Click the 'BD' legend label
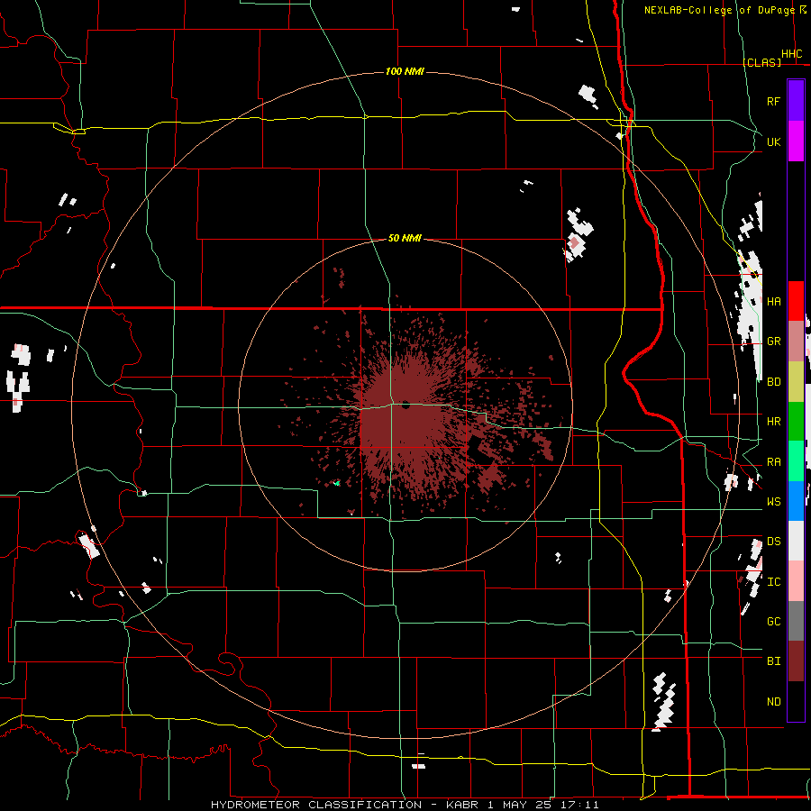This screenshot has height=811, width=811. click(x=773, y=382)
